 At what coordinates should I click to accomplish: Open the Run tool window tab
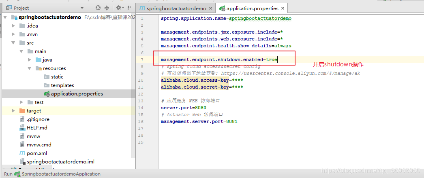tap(8, 174)
